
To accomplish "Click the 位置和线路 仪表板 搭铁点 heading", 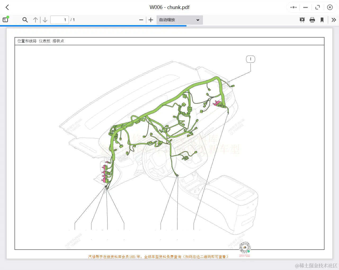I will pos(41,41).
